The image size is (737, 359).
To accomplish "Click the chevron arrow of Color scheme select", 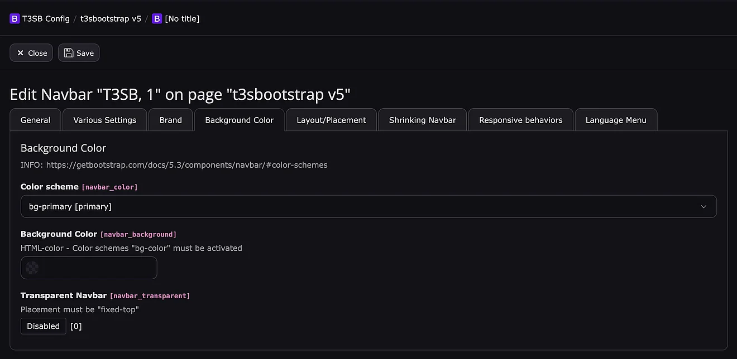I will click(x=703, y=206).
